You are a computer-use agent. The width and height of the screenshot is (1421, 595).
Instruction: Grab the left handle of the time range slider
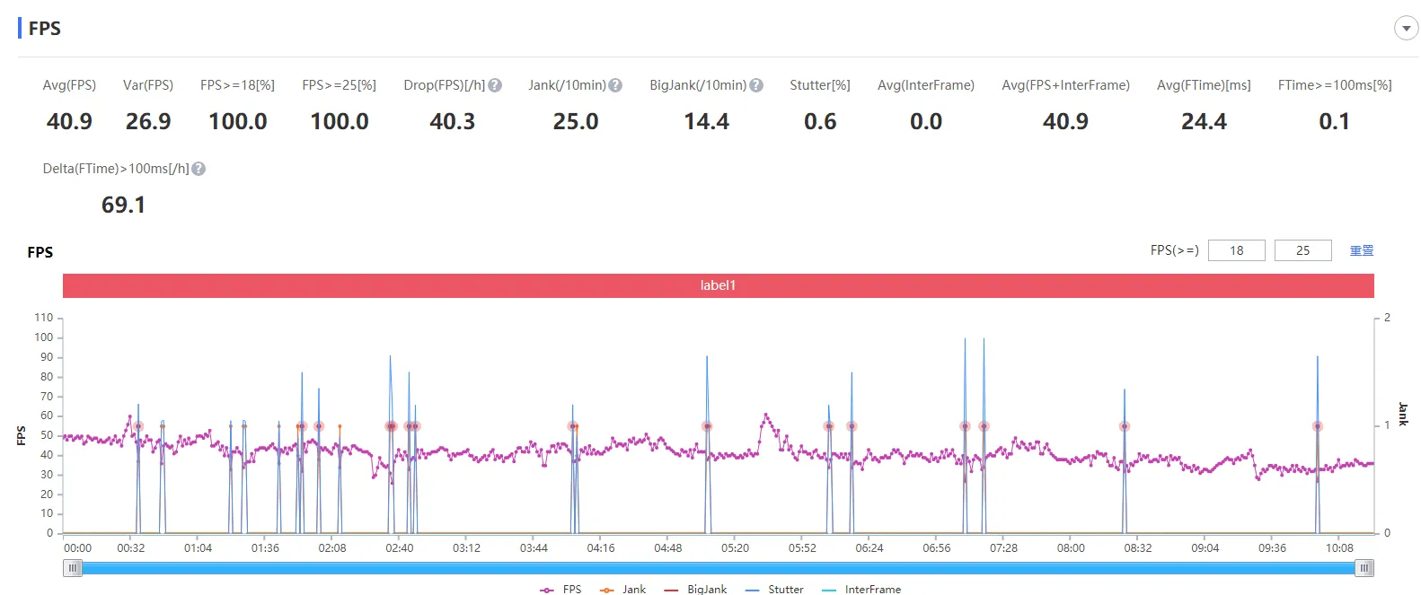click(x=73, y=568)
